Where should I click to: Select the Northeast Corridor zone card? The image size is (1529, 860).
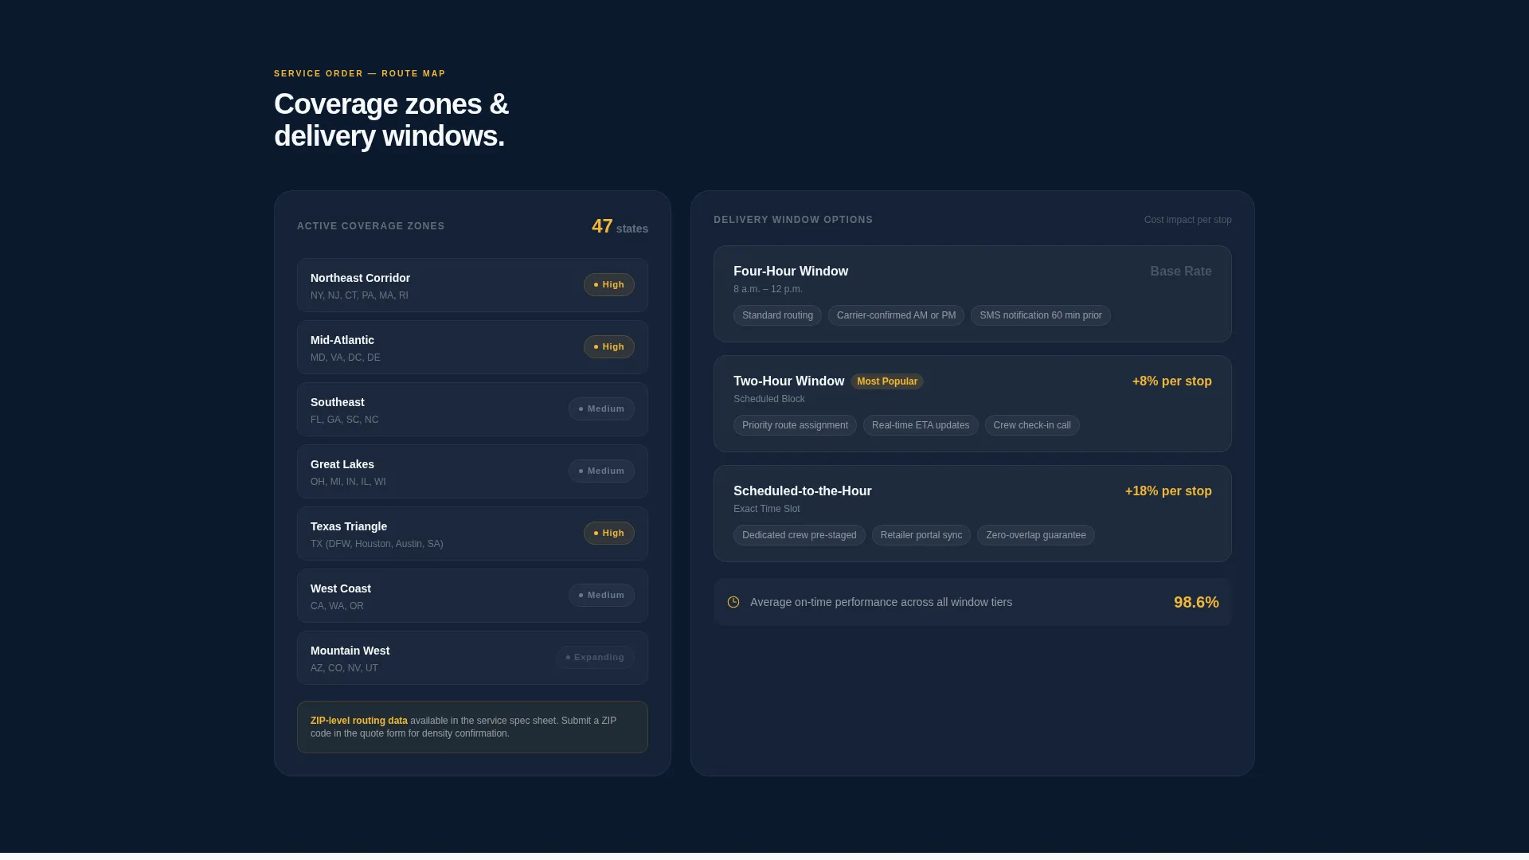pyautogui.click(x=472, y=285)
